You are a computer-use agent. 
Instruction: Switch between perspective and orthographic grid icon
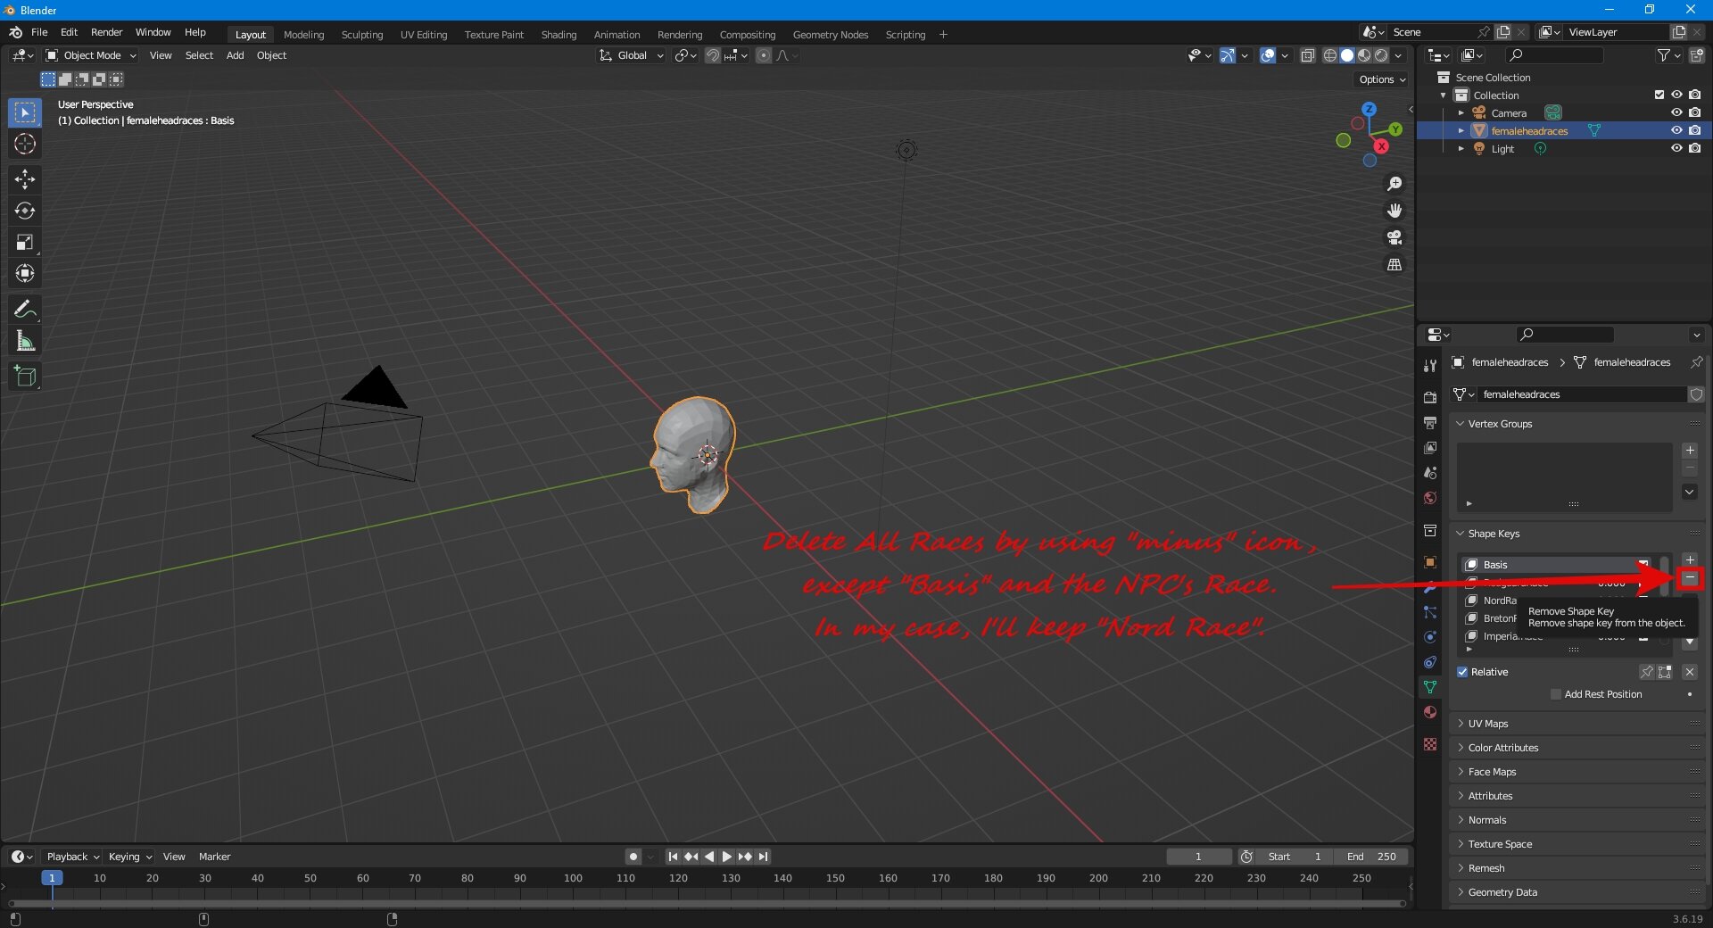tap(1394, 264)
